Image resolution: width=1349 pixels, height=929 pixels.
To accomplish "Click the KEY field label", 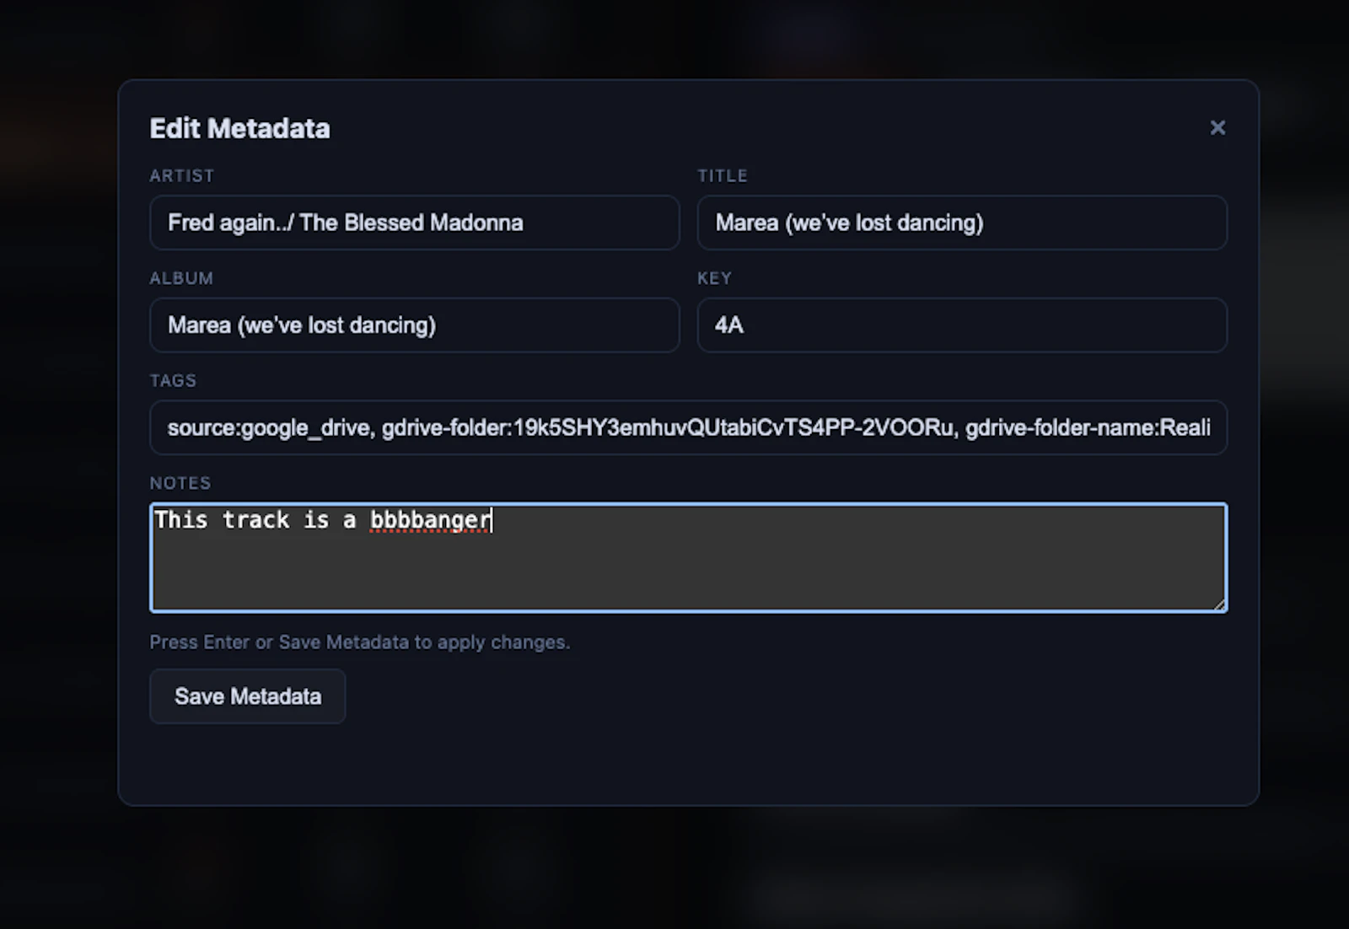I will pyautogui.click(x=714, y=278).
